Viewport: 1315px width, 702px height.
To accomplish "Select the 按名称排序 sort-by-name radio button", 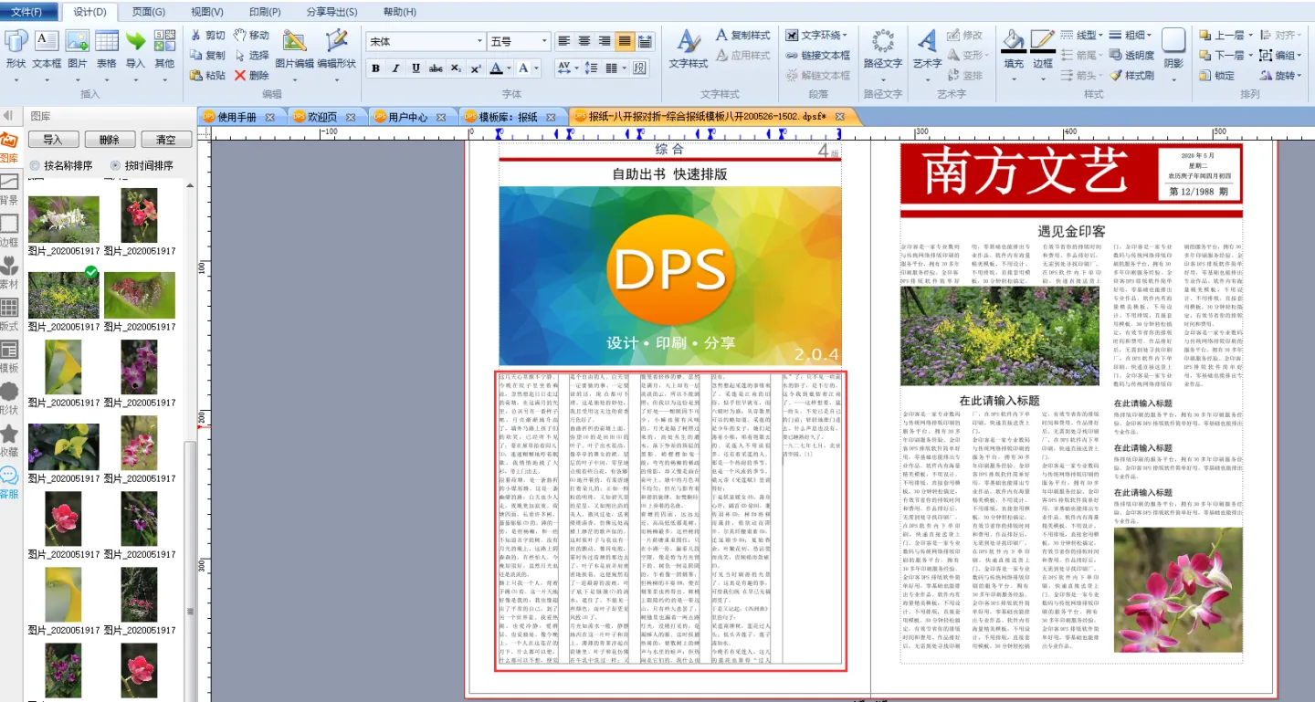I will [x=36, y=166].
